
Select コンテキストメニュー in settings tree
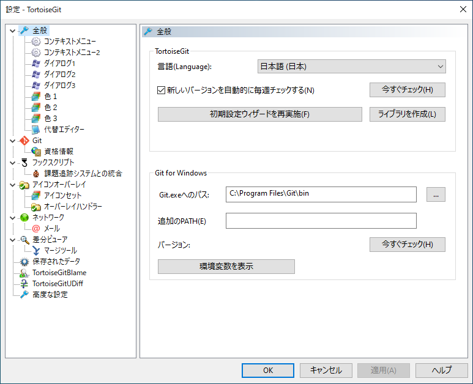[70, 42]
